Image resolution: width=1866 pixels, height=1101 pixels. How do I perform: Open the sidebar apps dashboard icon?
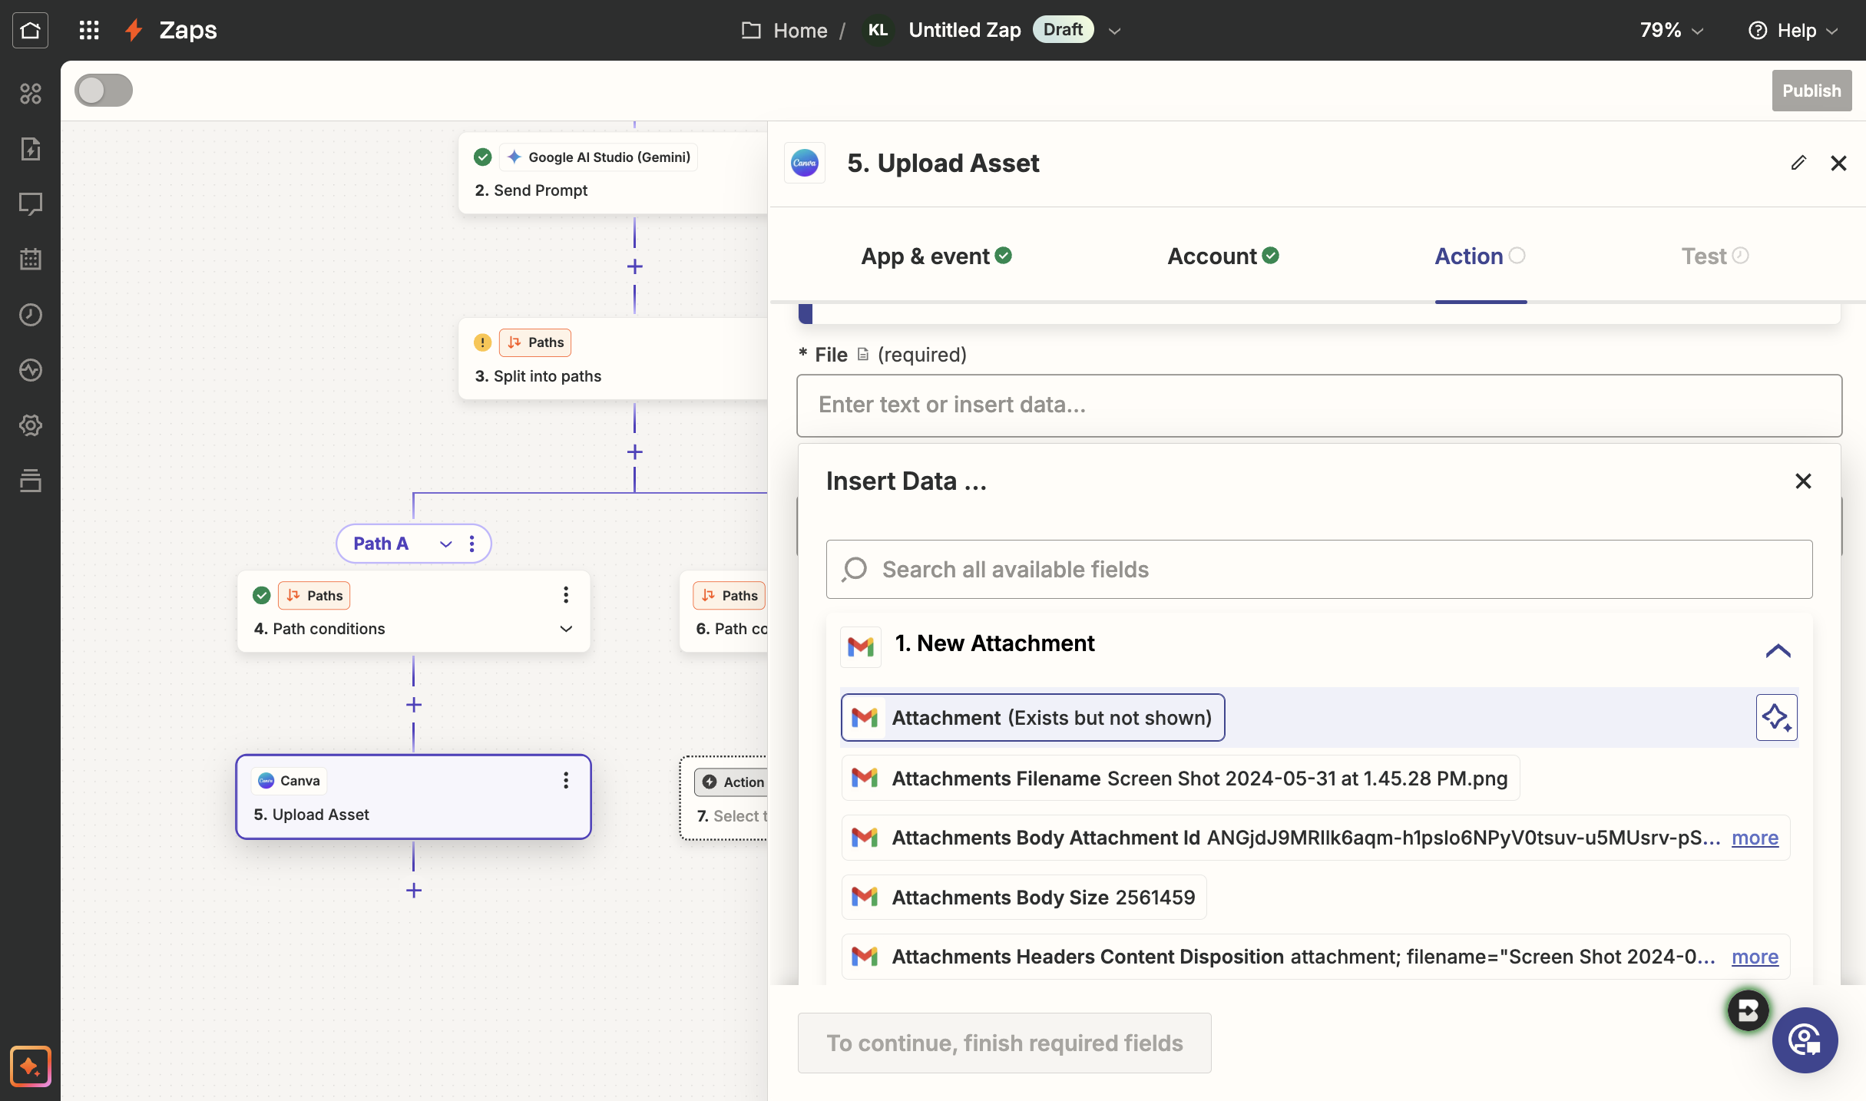click(30, 94)
